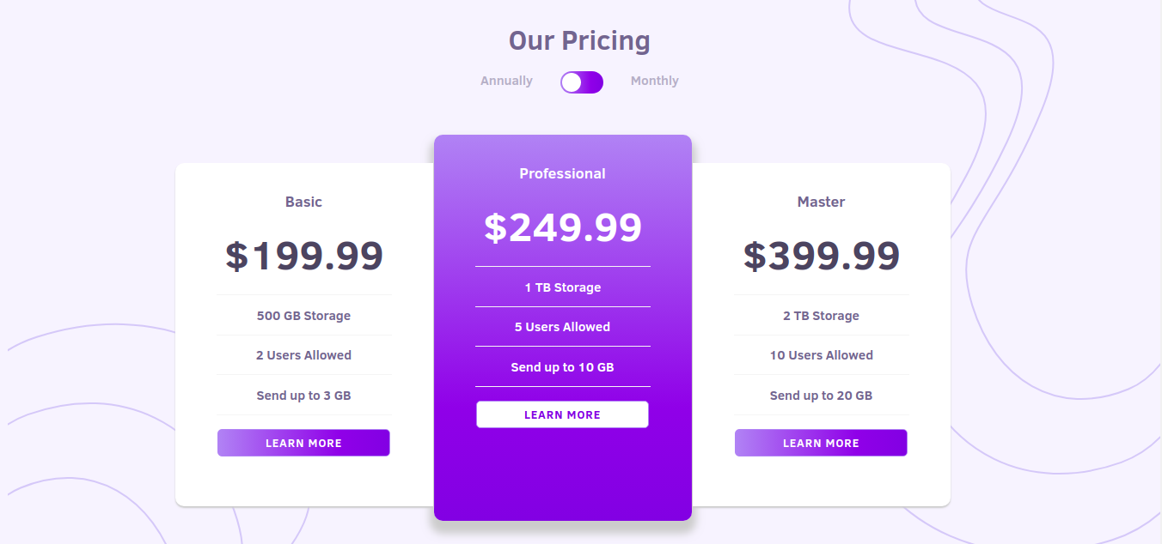Toggle the Annually/Monthly pricing switch
Viewport: 1162px width, 544px height.
point(582,82)
